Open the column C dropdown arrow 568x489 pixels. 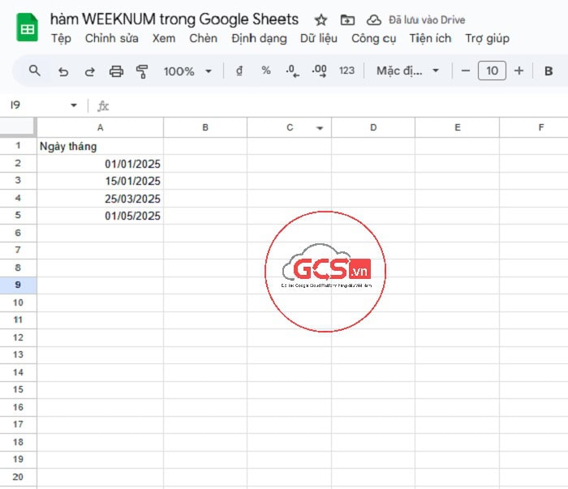tap(320, 128)
